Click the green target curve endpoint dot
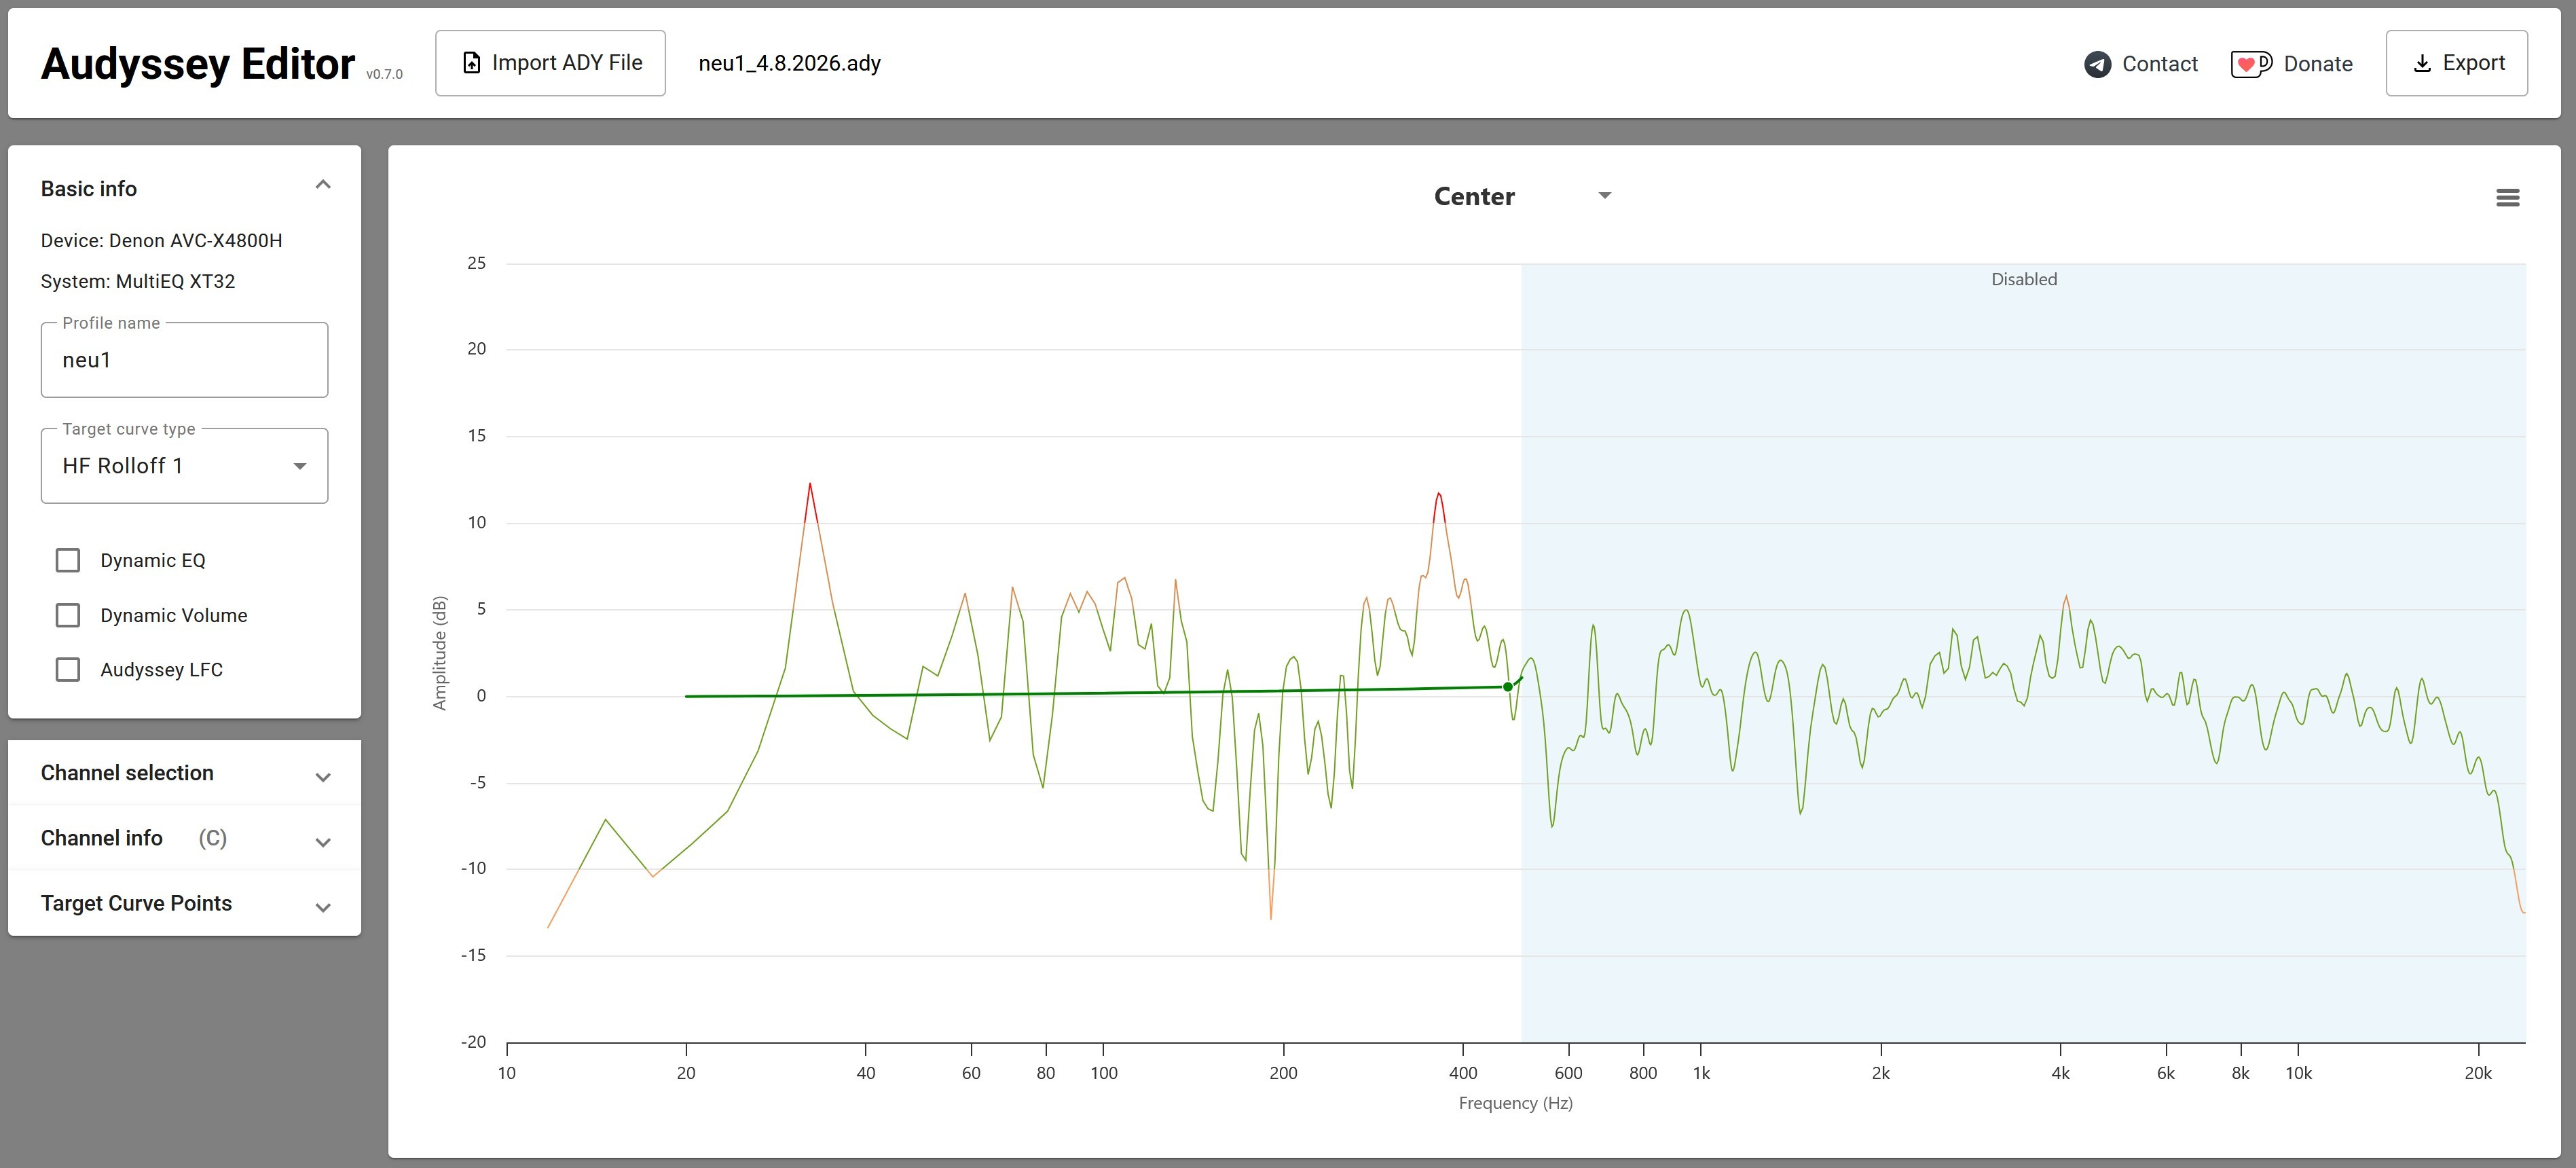This screenshot has height=1168, width=2576. [1508, 687]
